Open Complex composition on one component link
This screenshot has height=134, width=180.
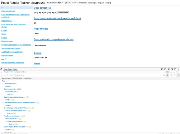tap(16, 45)
